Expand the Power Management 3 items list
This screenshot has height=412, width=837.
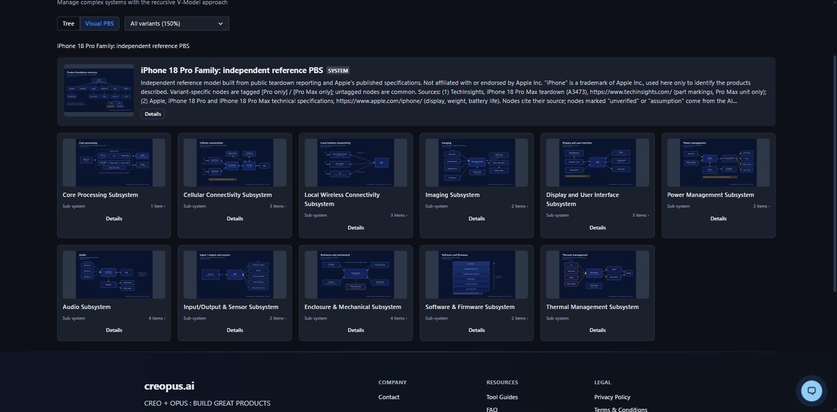pos(761,206)
